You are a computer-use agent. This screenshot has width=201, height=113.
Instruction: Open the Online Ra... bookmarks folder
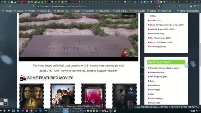(62, 11)
